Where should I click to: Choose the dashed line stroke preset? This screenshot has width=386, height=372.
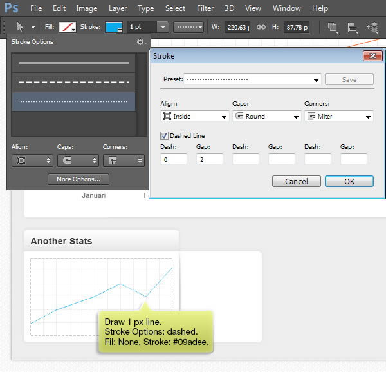73,82
